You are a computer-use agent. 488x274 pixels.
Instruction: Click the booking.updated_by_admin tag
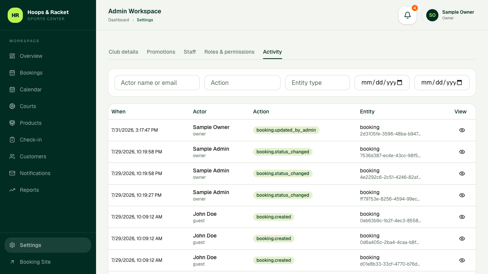pyautogui.click(x=286, y=130)
